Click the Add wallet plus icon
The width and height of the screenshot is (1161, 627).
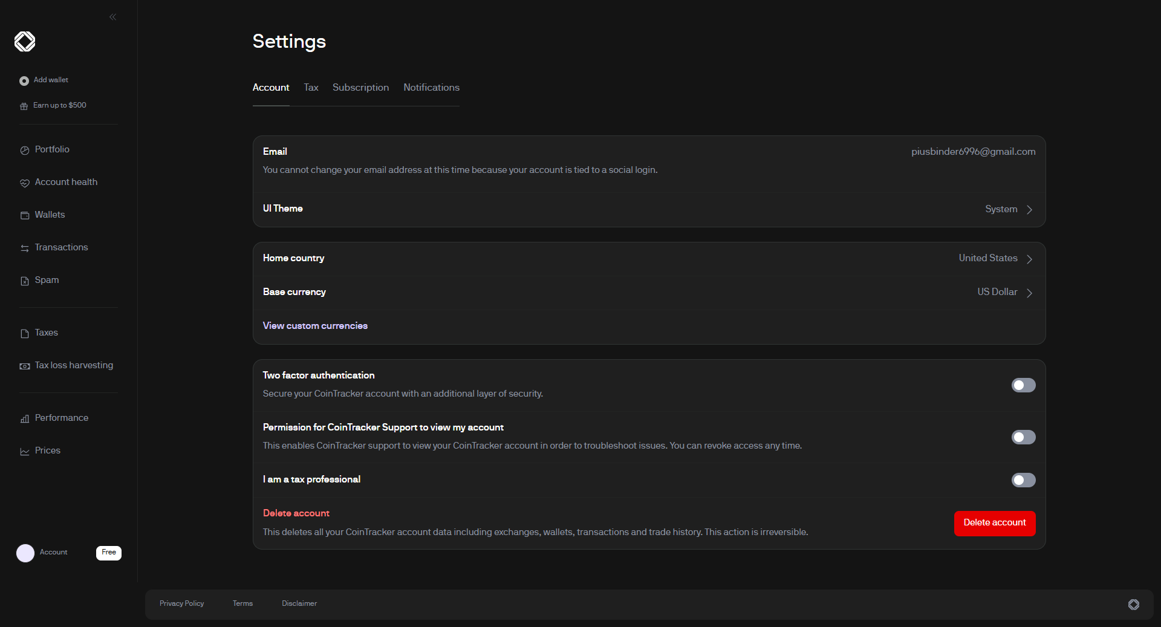pos(24,80)
